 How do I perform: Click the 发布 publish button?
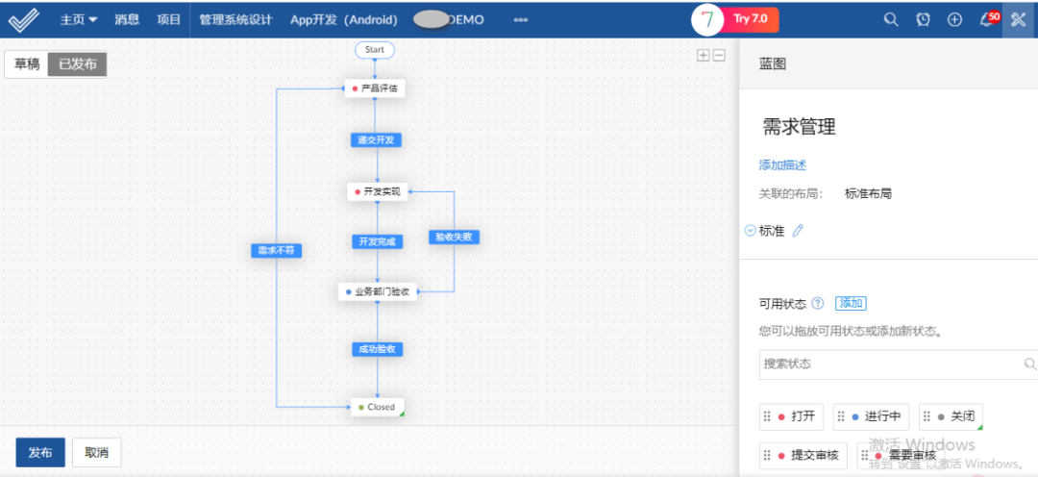pos(40,453)
